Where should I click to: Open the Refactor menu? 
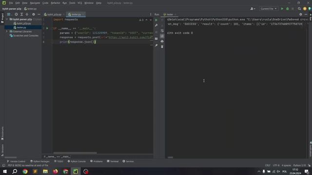[55, 3]
